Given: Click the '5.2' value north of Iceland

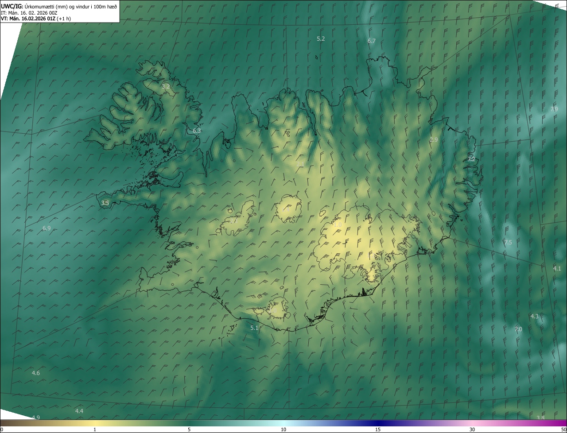Looking at the screenshot, I should tap(321, 39).
